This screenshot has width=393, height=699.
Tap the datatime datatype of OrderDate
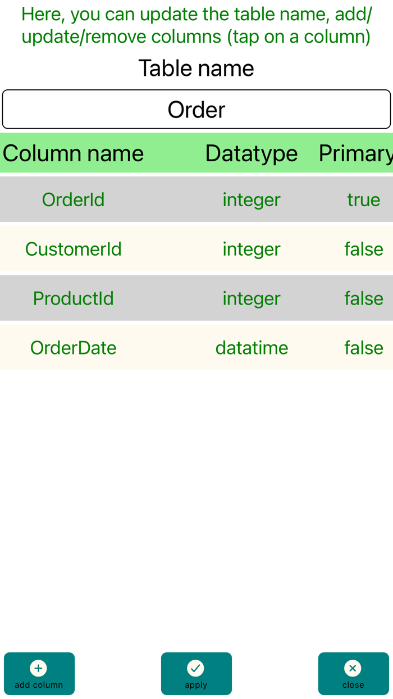click(251, 348)
